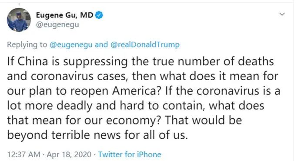Click the phrase "lot more deadly" in the tweet

[50, 106]
